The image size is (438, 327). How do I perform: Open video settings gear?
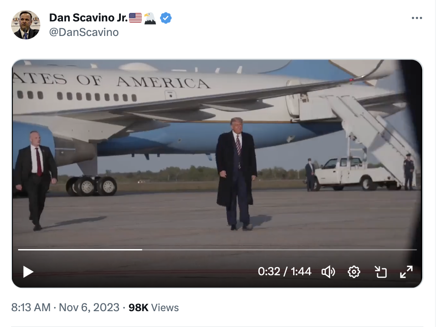tap(354, 272)
